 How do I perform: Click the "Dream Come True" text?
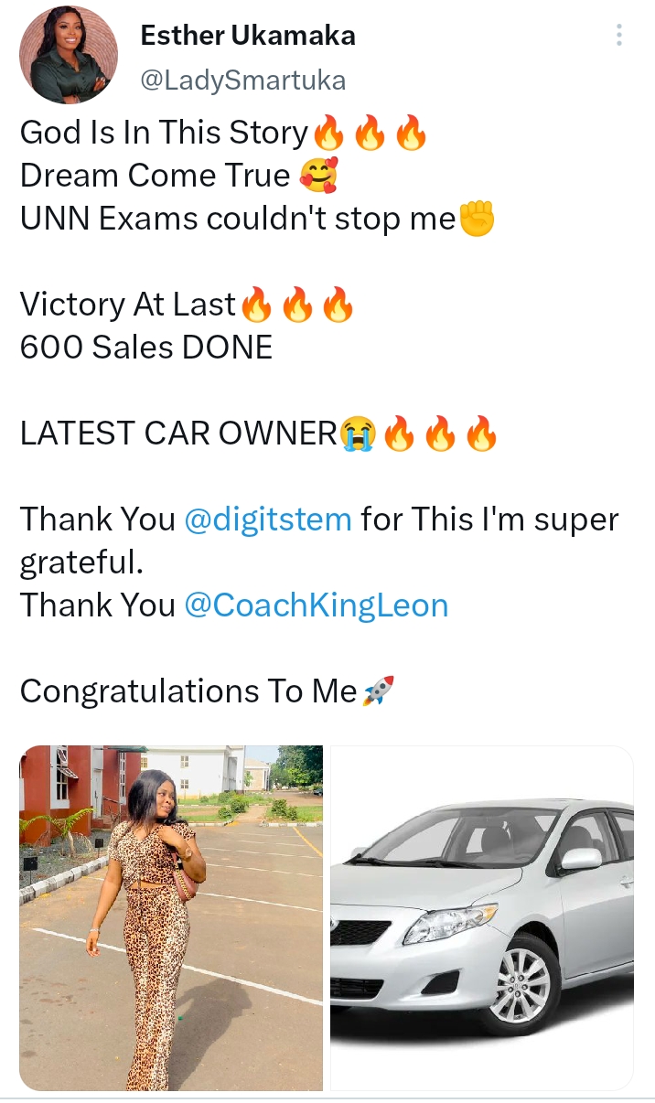pos(155,176)
